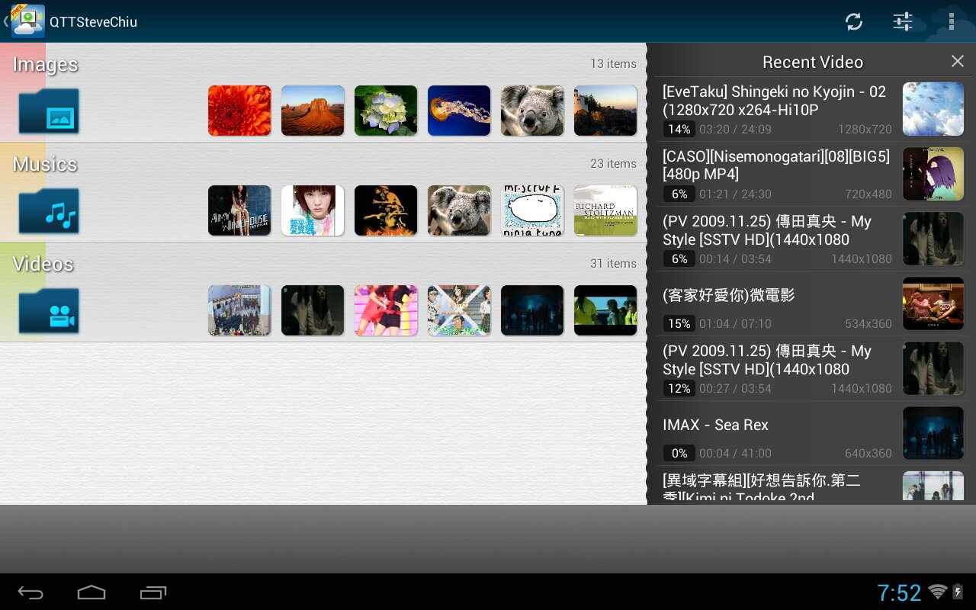
Task: Click the koala image thumbnail in Images
Action: point(532,111)
